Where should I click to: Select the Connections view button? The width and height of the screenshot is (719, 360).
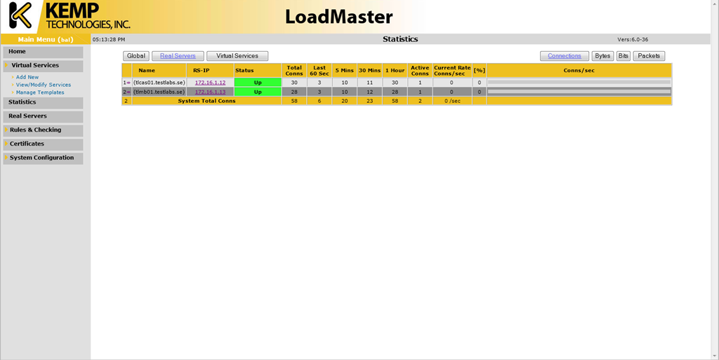(x=565, y=56)
